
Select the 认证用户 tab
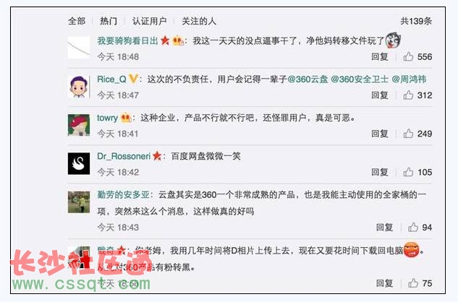pyautogui.click(x=149, y=21)
